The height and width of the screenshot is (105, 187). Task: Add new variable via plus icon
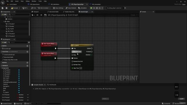point(27,66)
